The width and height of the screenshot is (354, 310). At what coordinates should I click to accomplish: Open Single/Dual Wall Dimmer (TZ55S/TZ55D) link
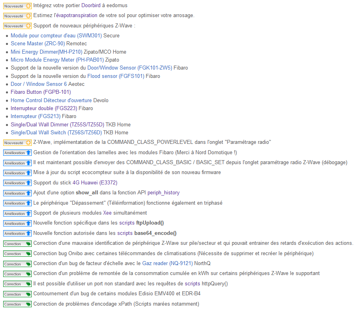58,125
